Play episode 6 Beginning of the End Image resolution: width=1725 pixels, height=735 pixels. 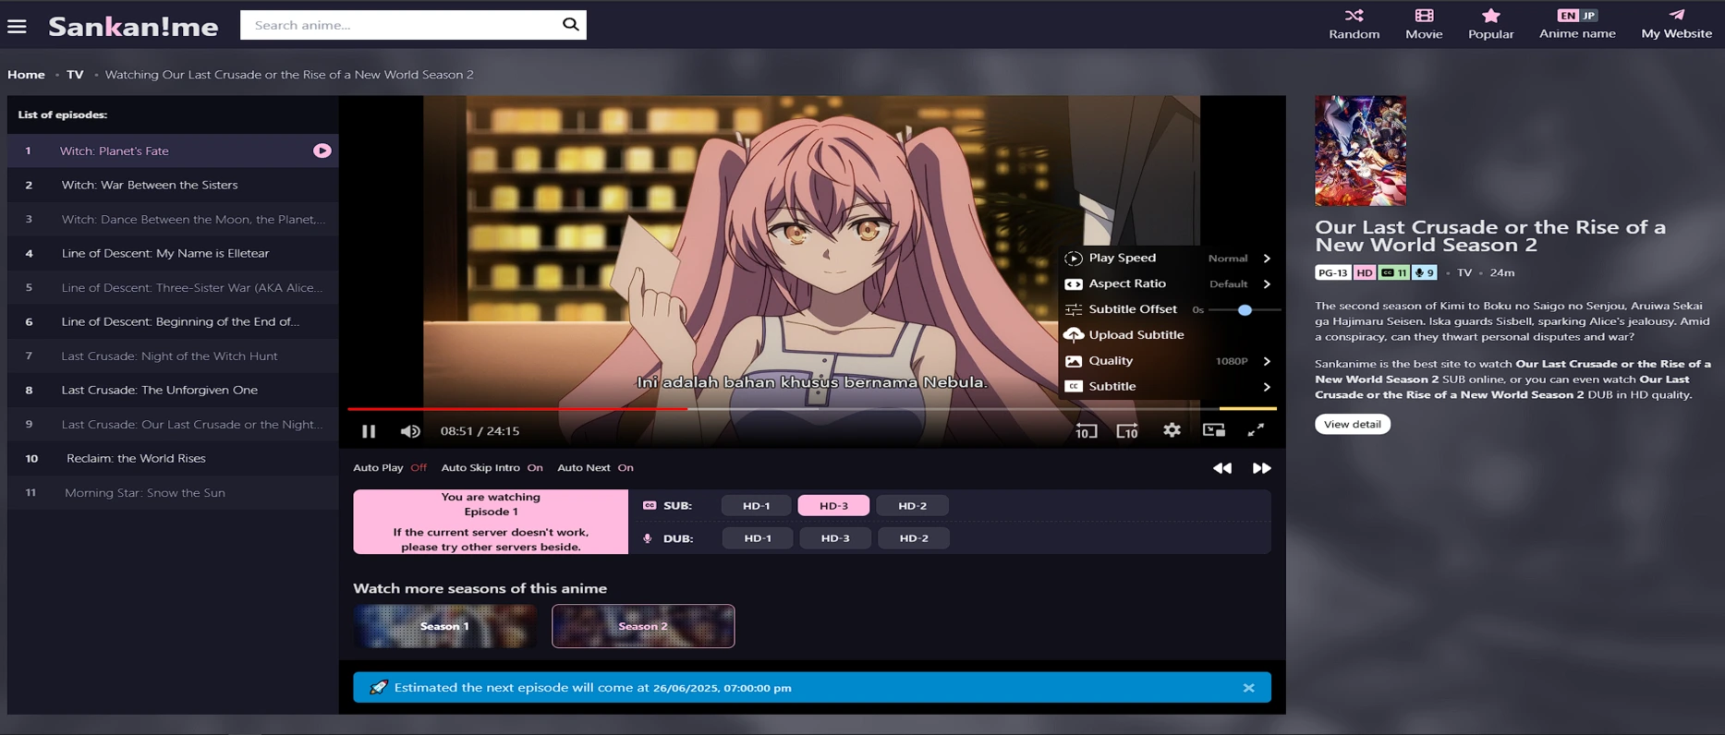coord(173,321)
